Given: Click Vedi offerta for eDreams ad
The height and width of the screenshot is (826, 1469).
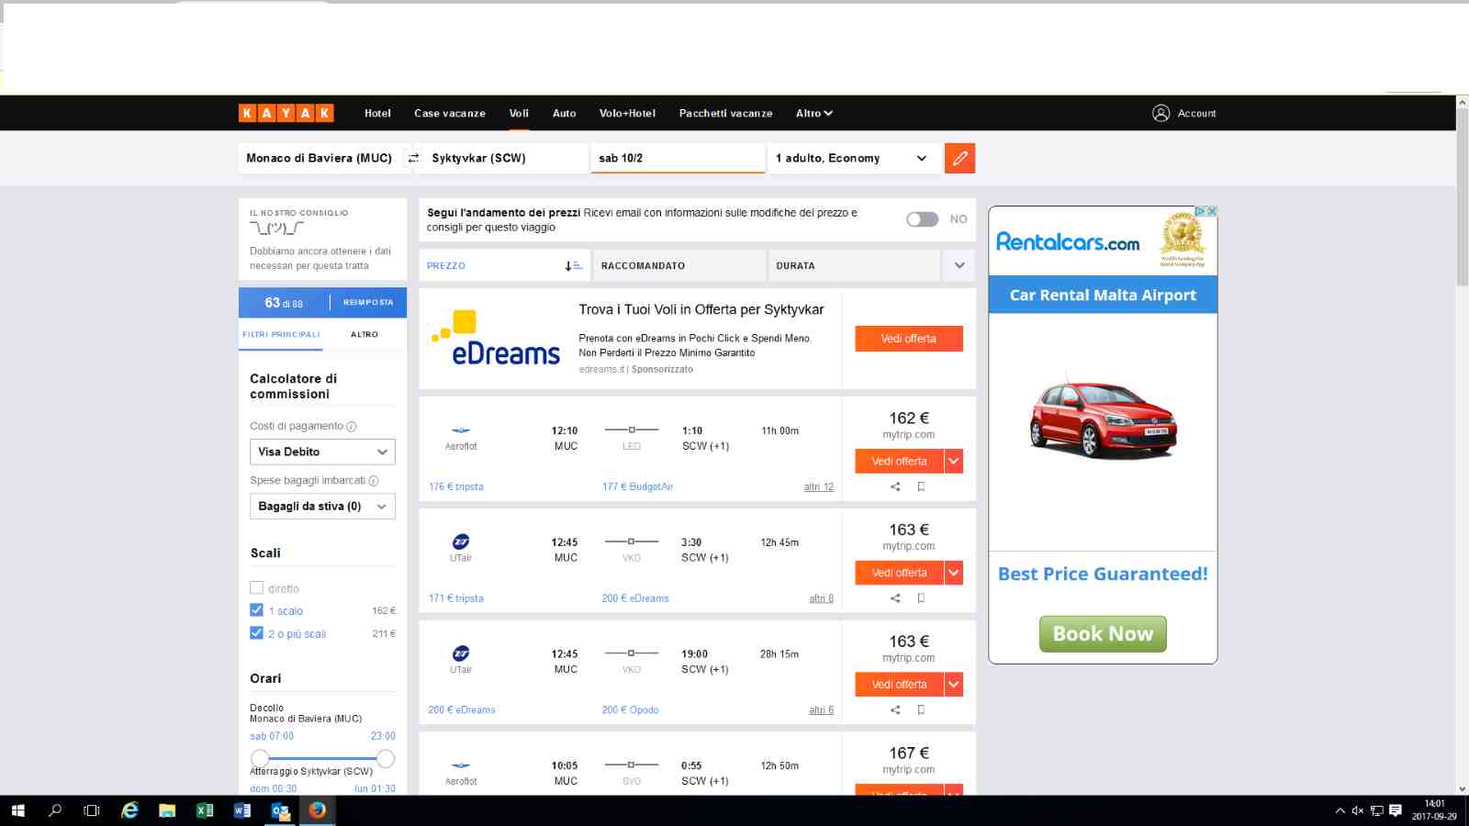Looking at the screenshot, I should click(x=909, y=339).
